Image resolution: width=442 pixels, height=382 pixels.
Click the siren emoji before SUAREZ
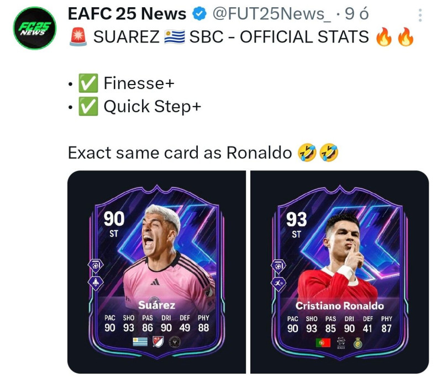tap(78, 37)
